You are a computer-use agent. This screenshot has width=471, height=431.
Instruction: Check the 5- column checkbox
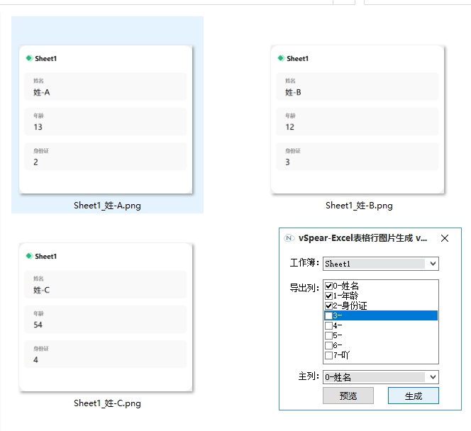[x=328, y=335]
